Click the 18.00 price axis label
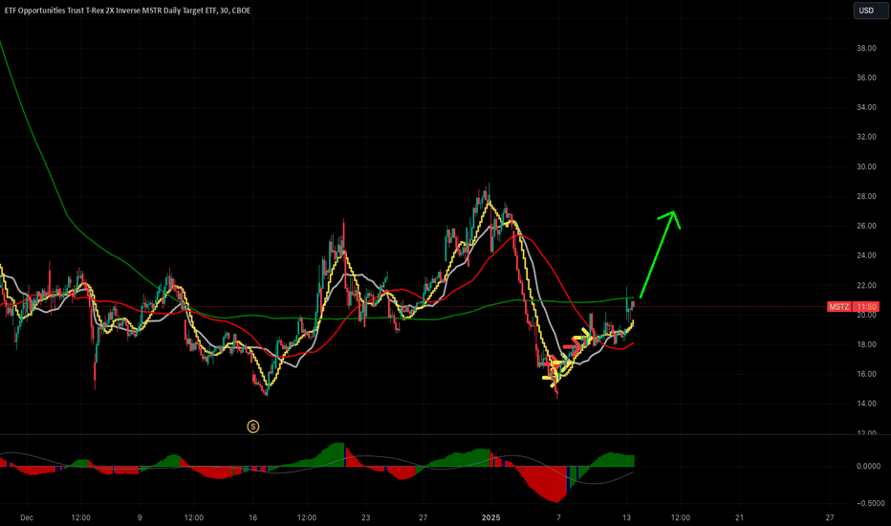The width and height of the screenshot is (891, 526). (x=866, y=344)
